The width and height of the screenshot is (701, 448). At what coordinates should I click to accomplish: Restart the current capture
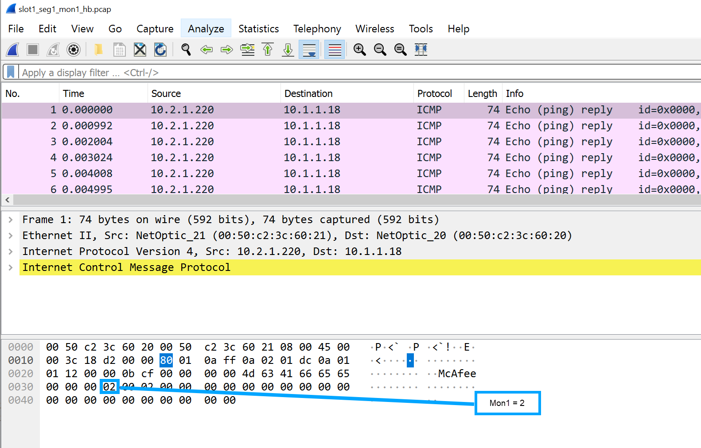click(53, 50)
